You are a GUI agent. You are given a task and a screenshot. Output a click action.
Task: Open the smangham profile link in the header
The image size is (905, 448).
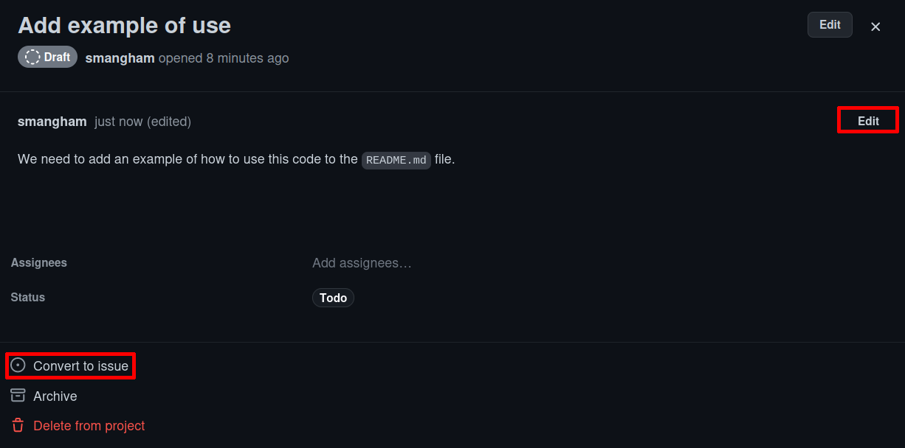pos(120,57)
